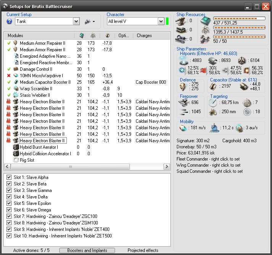
Task: Click the CPU column header icon
Action: 81,36
